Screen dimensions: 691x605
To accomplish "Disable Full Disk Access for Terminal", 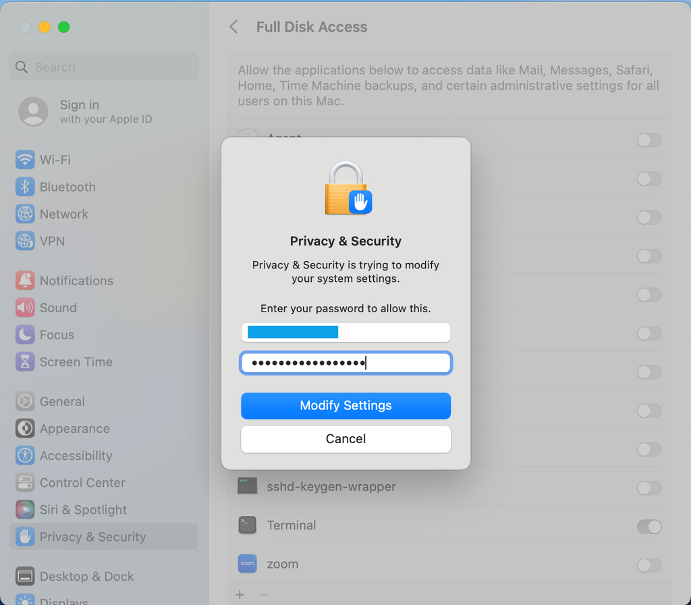I will point(649,526).
